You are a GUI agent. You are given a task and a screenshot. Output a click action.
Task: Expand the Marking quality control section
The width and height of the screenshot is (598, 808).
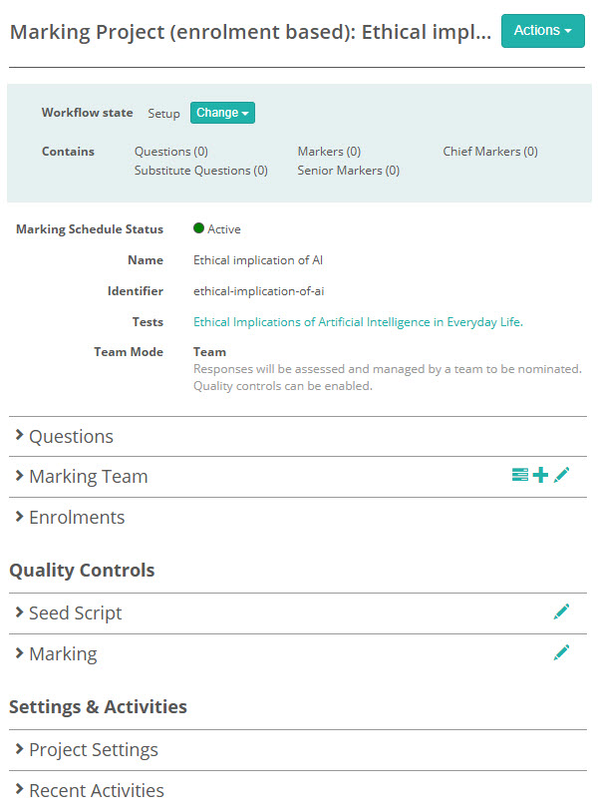pos(62,653)
